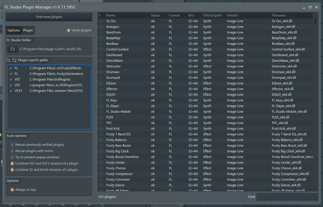The height and width of the screenshot is (207, 323).
Task: Uncheck the VstPlugins search path
Action: pyautogui.click(x=11, y=79)
